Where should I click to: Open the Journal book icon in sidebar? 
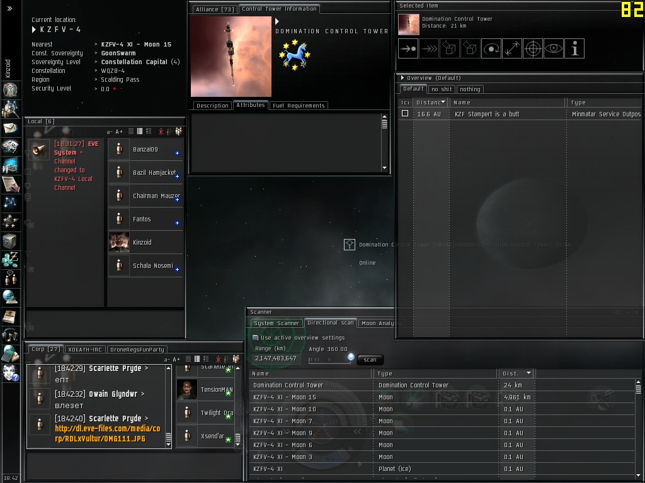point(10,316)
